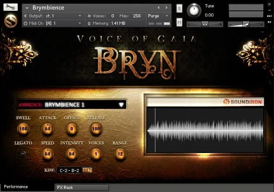Click the Max voices value 256
The width and height of the screenshot is (274, 192).
tap(137, 16)
